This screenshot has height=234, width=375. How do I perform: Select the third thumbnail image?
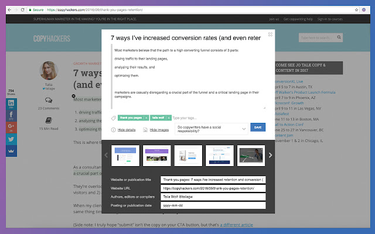coord(188,156)
